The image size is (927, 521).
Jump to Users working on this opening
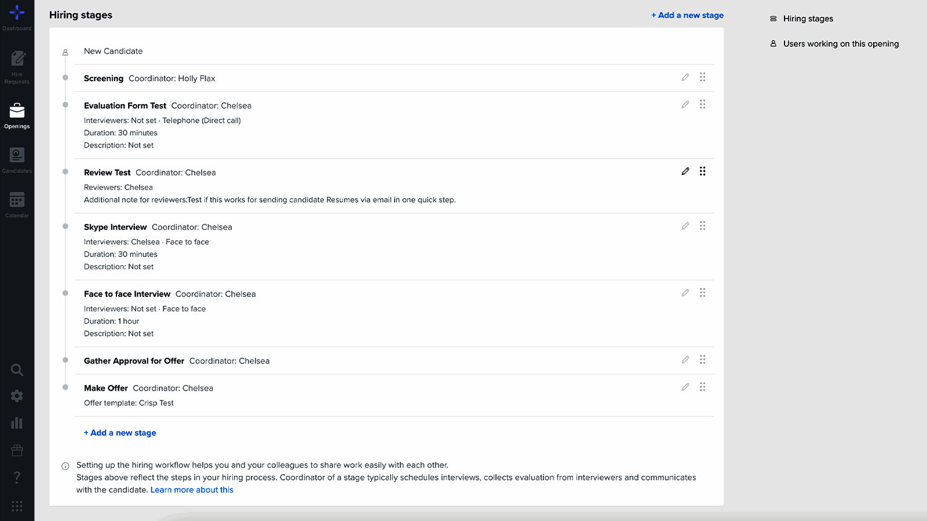(x=841, y=44)
